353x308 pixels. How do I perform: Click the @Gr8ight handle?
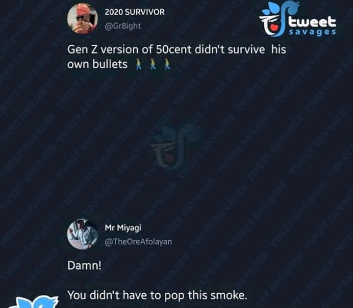pos(123,26)
